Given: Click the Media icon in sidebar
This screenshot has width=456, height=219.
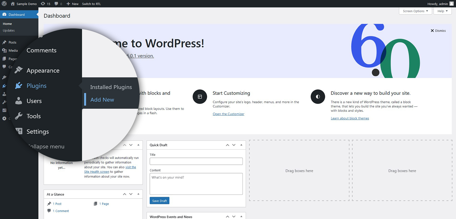Looking at the screenshot, I should (x=4, y=50).
